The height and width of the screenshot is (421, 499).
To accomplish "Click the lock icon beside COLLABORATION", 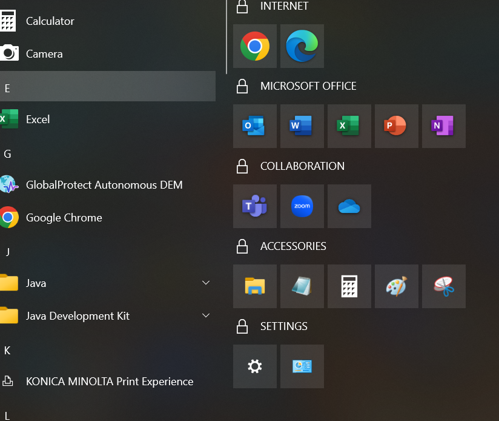I will tap(242, 166).
